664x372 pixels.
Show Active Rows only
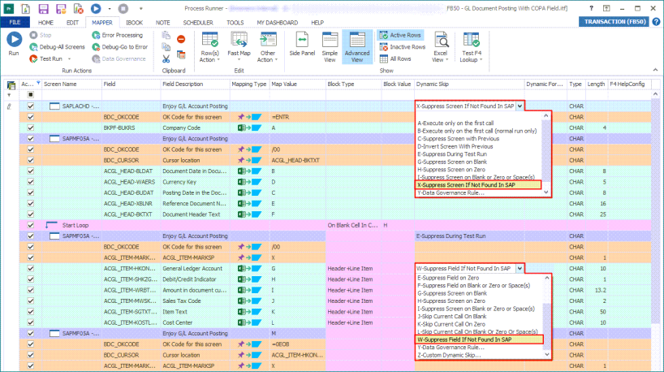click(x=401, y=35)
